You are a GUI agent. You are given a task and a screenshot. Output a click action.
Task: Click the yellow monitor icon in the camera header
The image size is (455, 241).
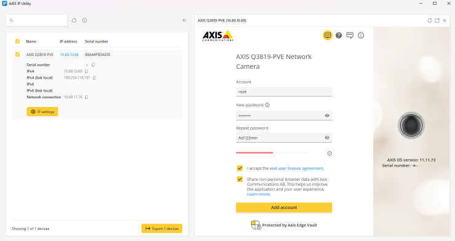[328, 36]
